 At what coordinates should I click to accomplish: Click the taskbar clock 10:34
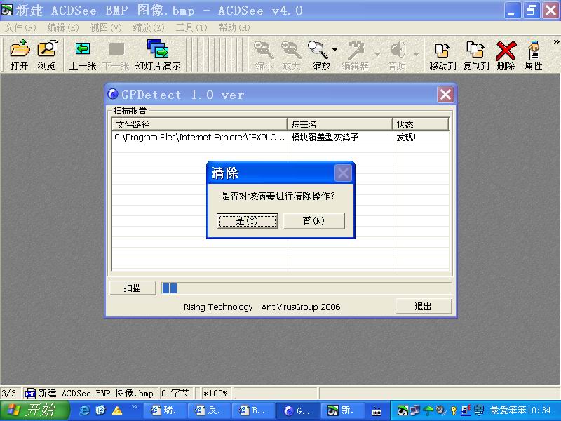538,410
